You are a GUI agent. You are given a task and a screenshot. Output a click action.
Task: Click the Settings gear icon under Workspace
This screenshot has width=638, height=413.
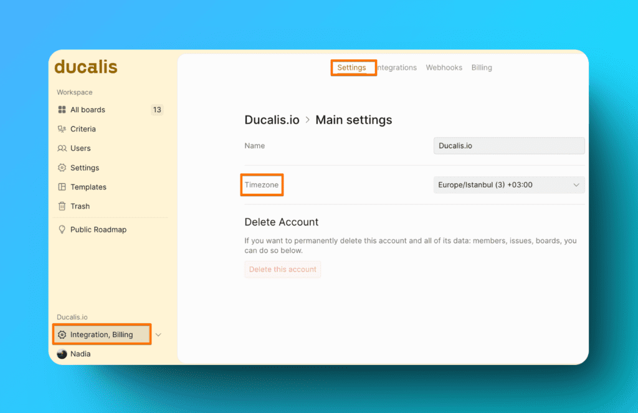tap(62, 168)
